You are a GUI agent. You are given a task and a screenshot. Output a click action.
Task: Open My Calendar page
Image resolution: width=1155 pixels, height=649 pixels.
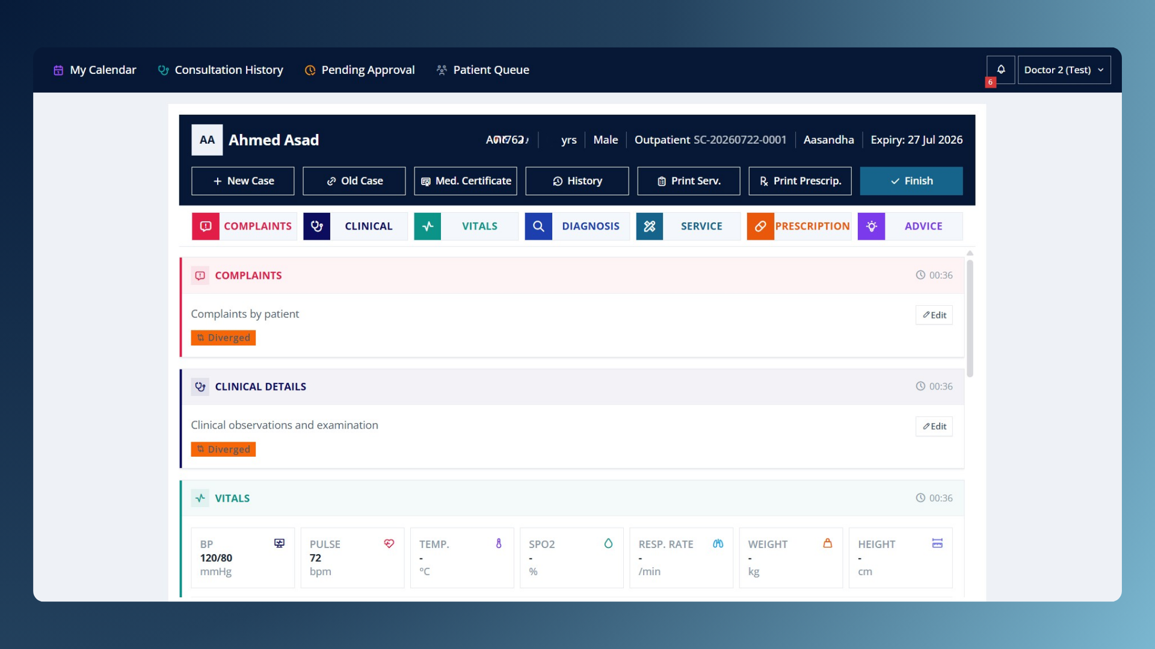tap(94, 70)
